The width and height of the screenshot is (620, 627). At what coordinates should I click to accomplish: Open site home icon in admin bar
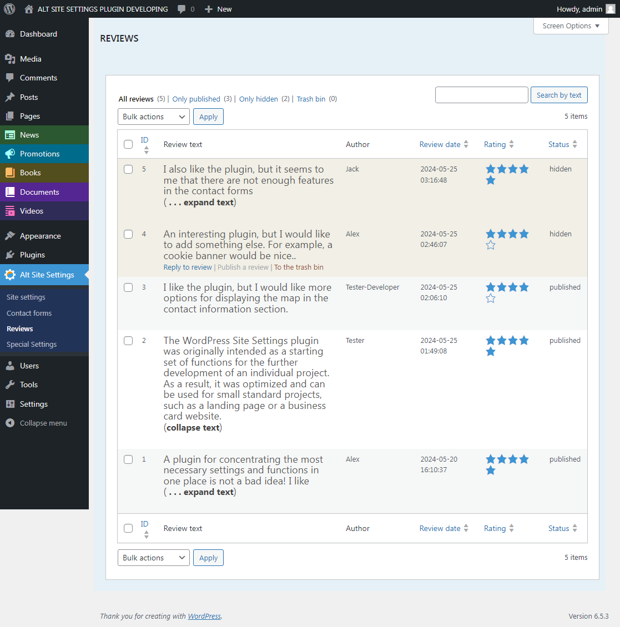29,9
